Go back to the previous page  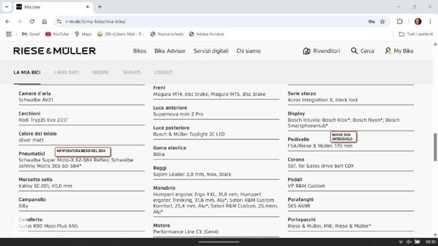pyautogui.click(x=8, y=21)
